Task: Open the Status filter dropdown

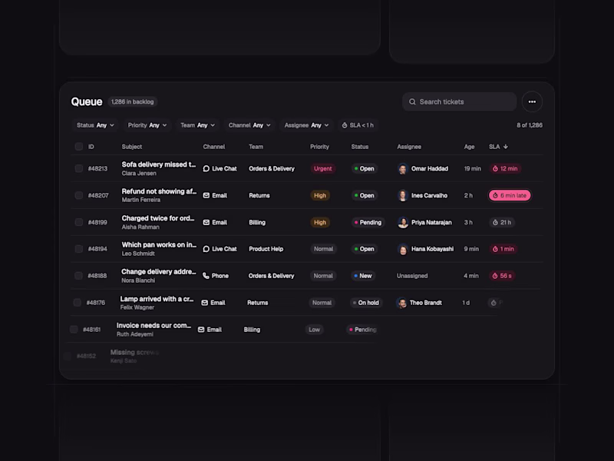Action: pos(95,125)
